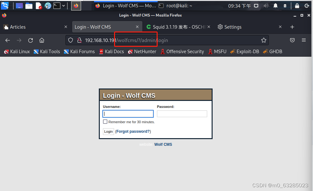
Task: Open a new tab with the plus button
Action: (x=292, y=27)
